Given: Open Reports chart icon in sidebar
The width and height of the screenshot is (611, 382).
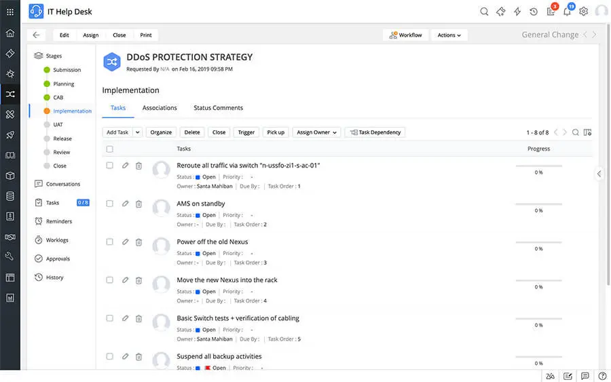Looking at the screenshot, I should coord(10,298).
